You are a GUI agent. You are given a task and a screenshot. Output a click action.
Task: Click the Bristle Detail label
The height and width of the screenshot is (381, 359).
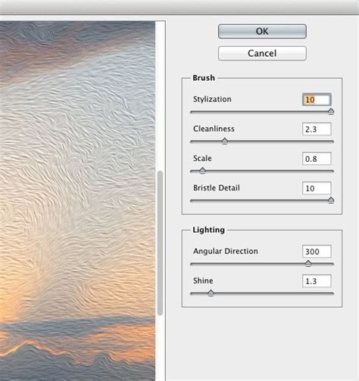(x=217, y=187)
